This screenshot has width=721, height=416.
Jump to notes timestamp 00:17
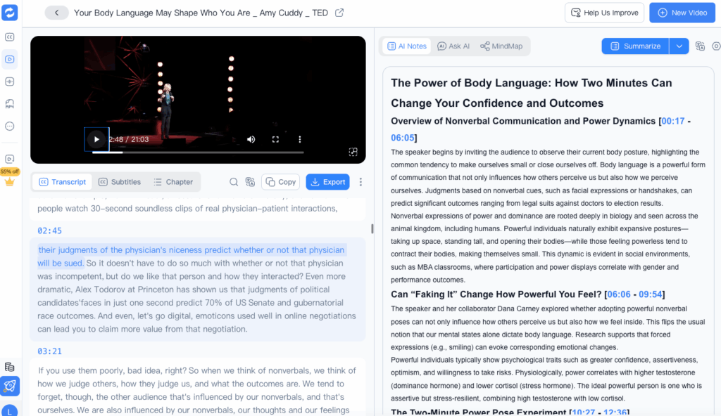point(673,122)
